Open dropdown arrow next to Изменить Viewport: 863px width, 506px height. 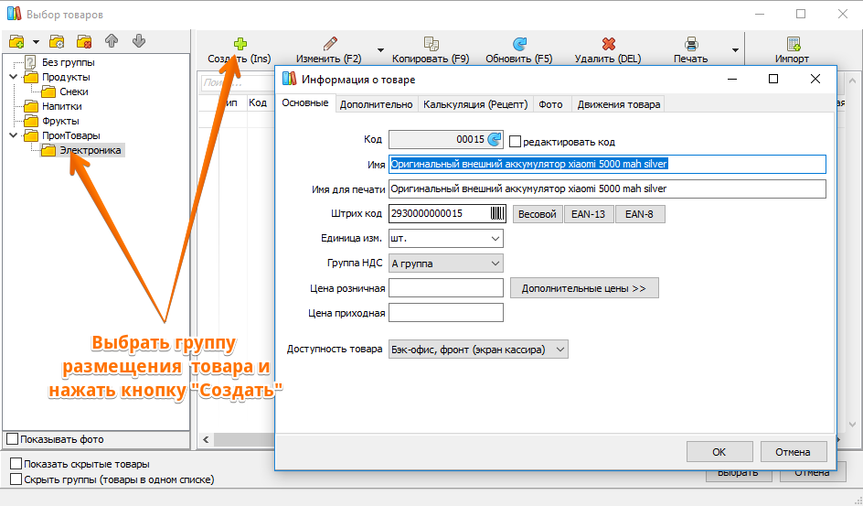(380, 50)
